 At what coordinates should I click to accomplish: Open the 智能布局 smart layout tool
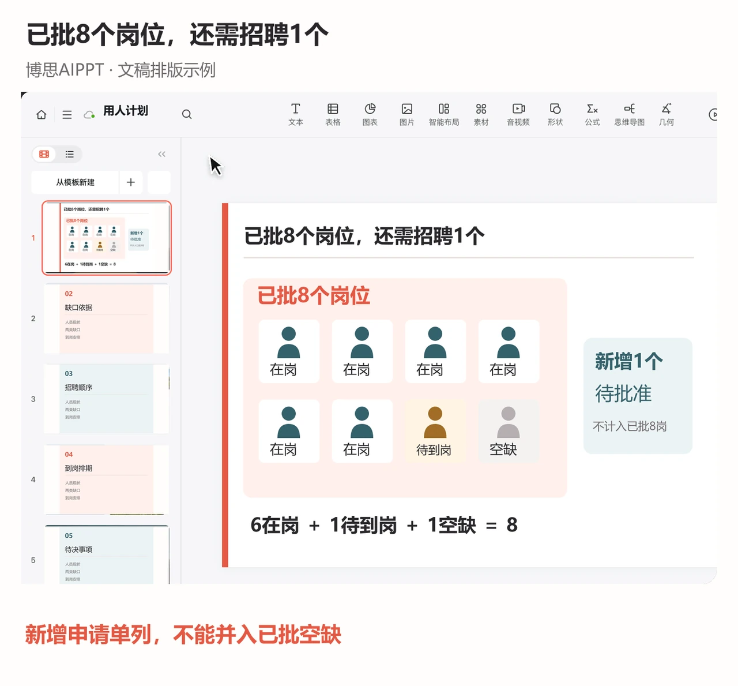[444, 114]
